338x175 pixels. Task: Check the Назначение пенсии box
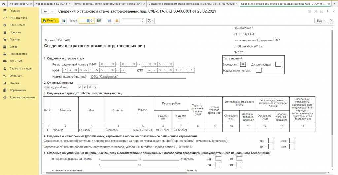tap(259, 70)
